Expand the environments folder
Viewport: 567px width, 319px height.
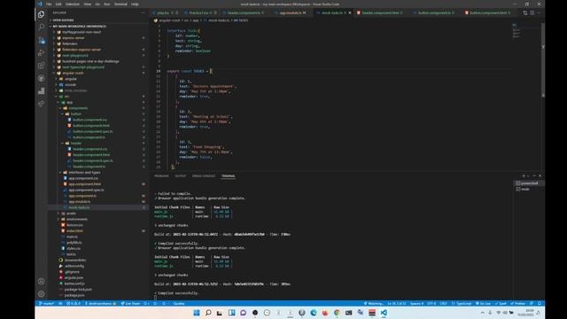(x=77, y=219)
